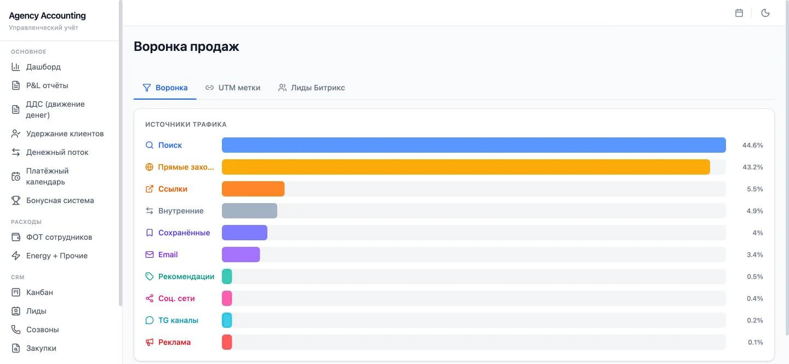Click the Воронка продаж page heading
The image size is (789, 364).
[x=186, y=47]
